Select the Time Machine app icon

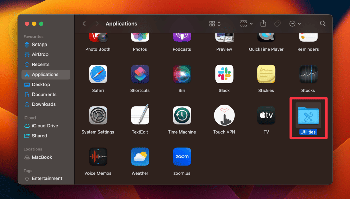(182, 115)
